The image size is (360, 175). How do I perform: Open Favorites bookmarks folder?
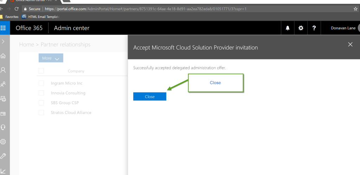click(9, 17)
